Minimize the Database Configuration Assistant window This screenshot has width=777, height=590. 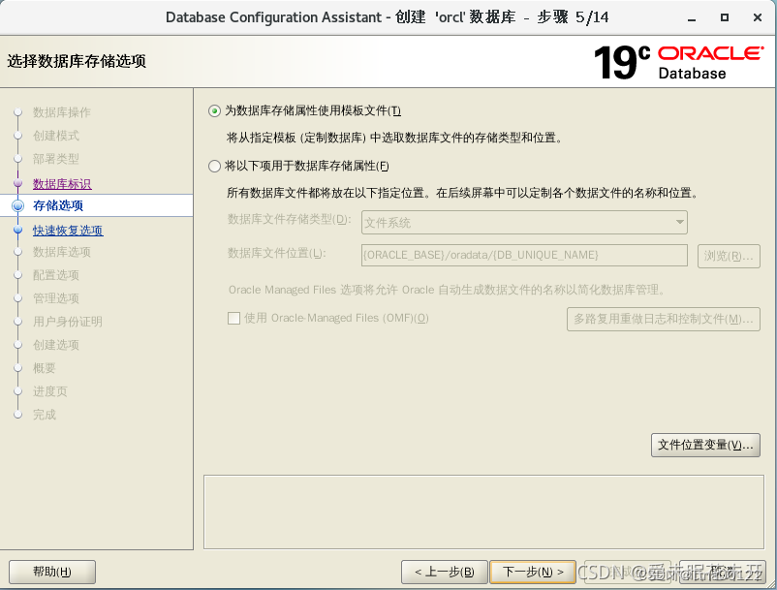point(692,17)
